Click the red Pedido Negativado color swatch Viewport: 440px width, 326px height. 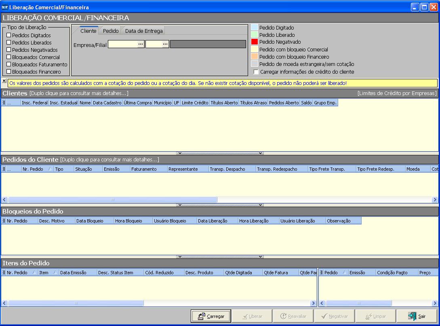(x=255, y=42)
